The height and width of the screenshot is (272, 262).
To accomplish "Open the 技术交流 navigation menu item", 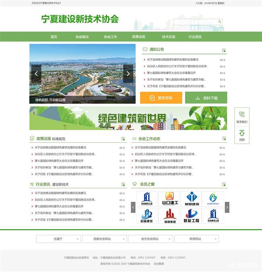I will pyautogui.click(x=168, y=37).
